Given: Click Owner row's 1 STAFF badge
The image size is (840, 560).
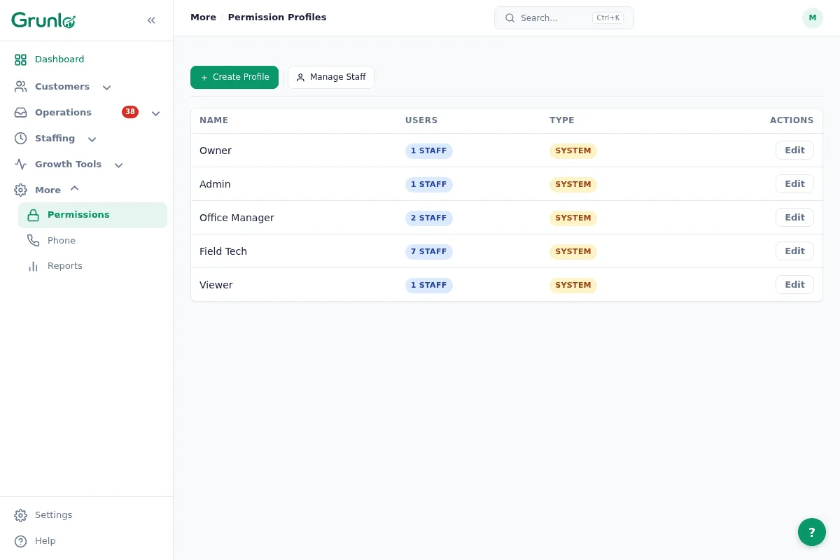Looking at the screenshot, I should click(x=429, y=150).
